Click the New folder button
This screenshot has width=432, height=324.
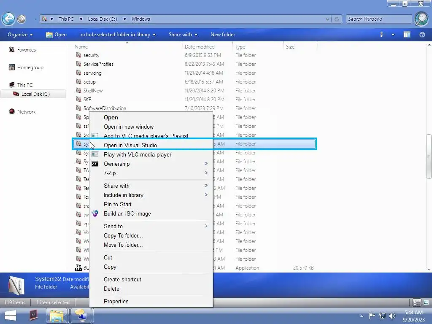pyautogui.click(x=223, y=35)
